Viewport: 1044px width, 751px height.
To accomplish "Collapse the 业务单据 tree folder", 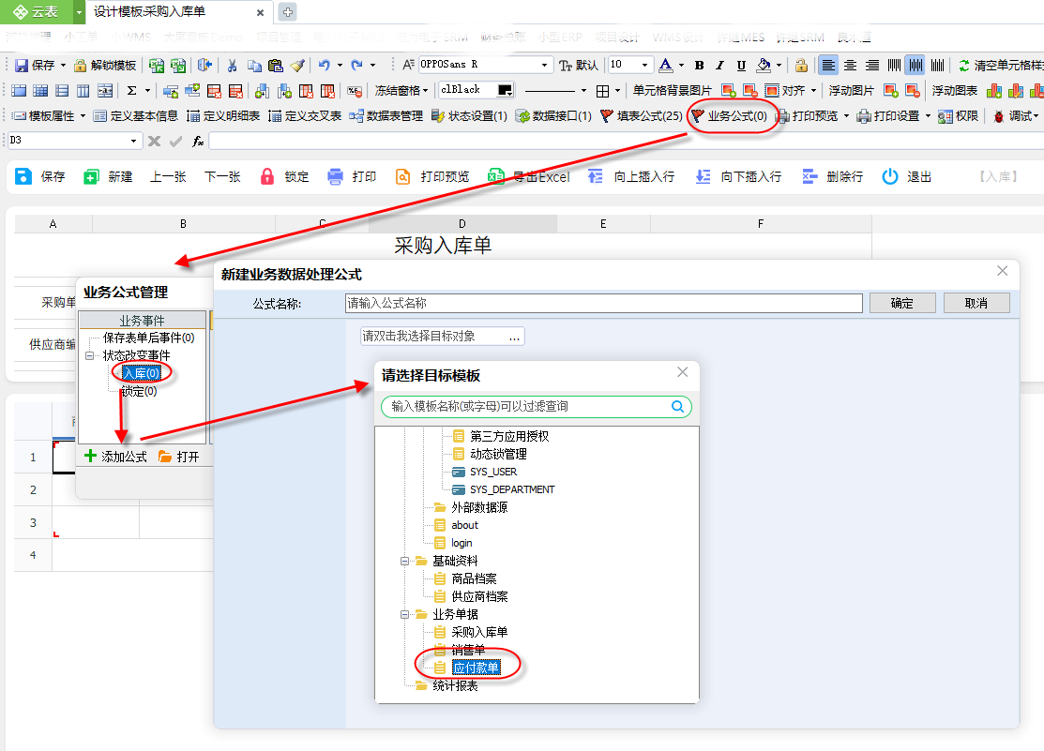I will [x=404, y=614].
